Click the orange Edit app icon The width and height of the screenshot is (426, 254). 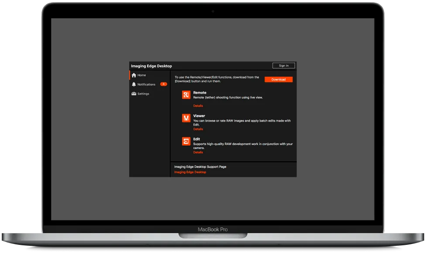[186, 141]
